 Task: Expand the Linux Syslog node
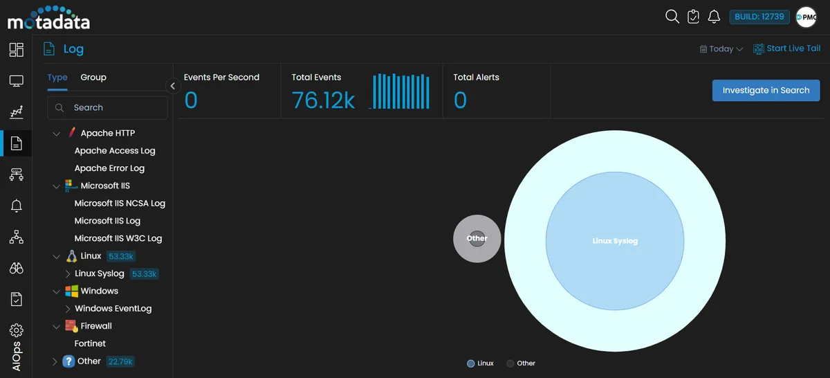pyautogui.click(x=68, y=274)
